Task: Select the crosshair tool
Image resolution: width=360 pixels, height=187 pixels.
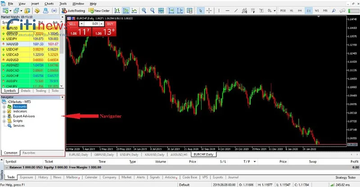Action: pyautogui.click(x=209, y=10)
